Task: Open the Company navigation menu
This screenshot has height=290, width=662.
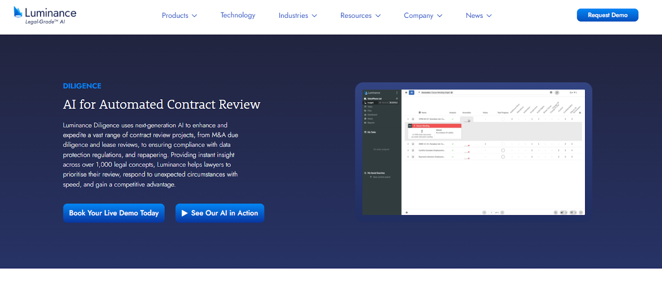Action: (423, 15)
